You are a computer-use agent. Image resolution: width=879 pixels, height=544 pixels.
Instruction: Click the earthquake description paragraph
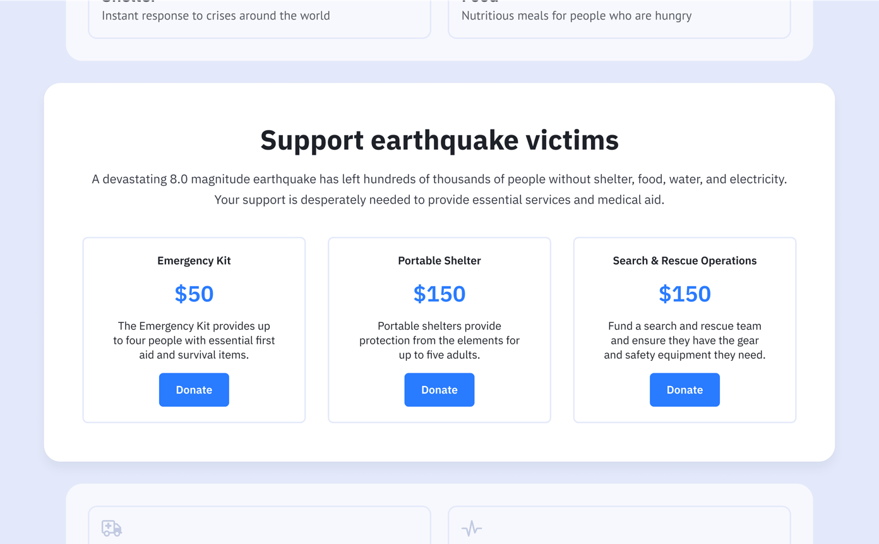click(x=439, y=189)
